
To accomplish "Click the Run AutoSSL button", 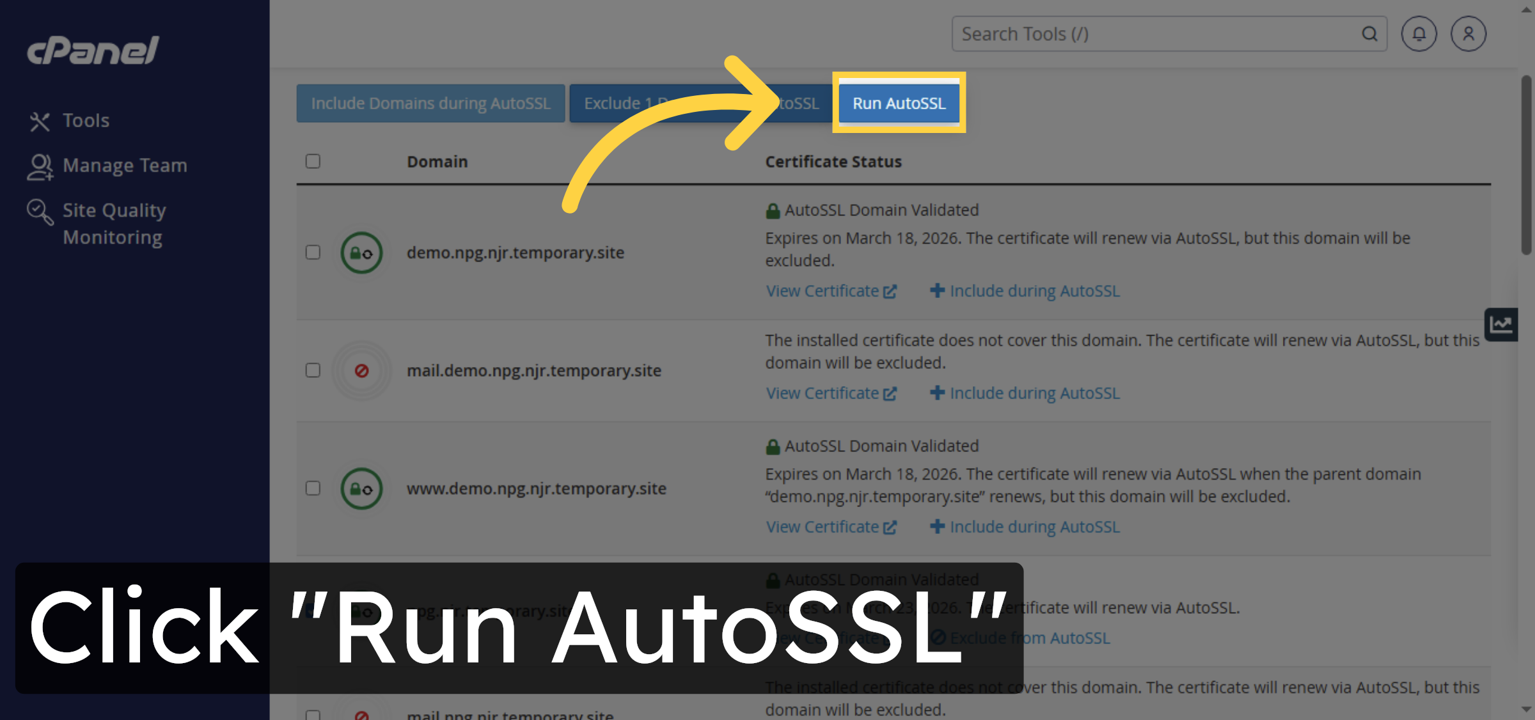I will pyautogui.click(x=899, y=103).
